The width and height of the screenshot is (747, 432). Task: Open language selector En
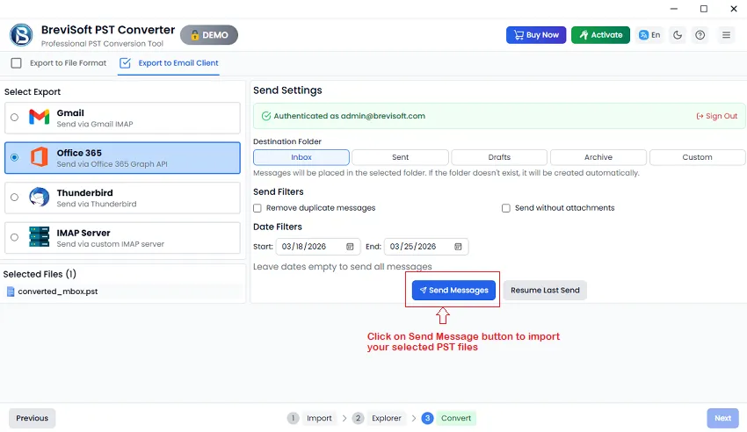point(649,35)
